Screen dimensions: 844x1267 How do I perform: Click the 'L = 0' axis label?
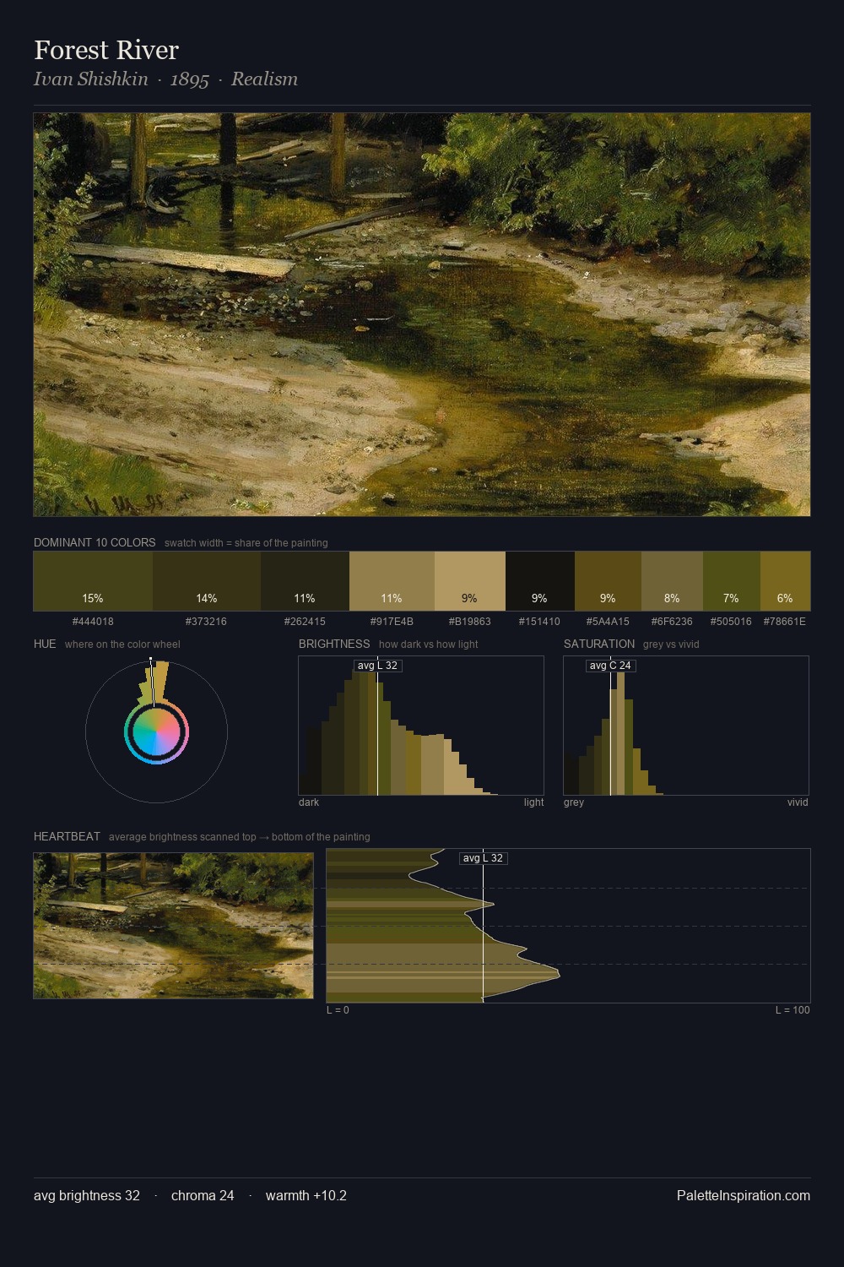(338, 1010)
